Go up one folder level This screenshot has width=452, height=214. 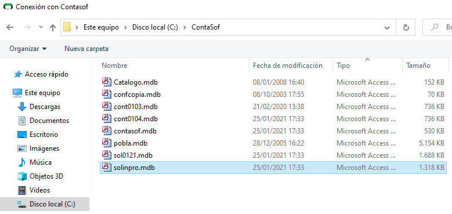[x=52, y=27]
